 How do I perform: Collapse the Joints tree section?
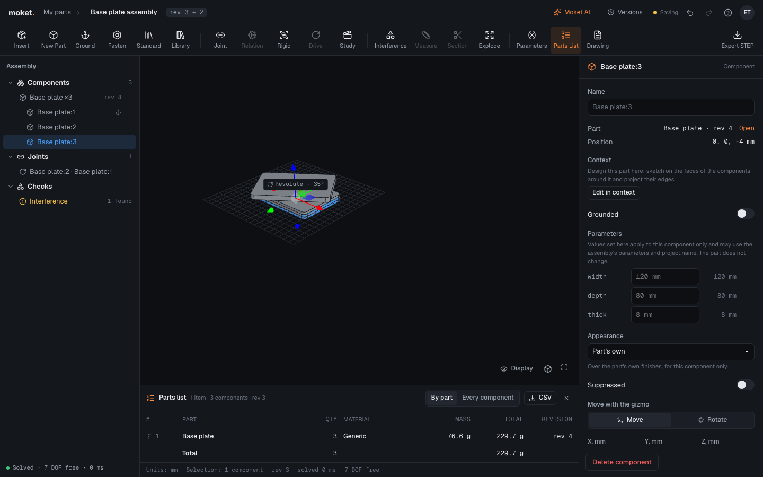point(11,157)
